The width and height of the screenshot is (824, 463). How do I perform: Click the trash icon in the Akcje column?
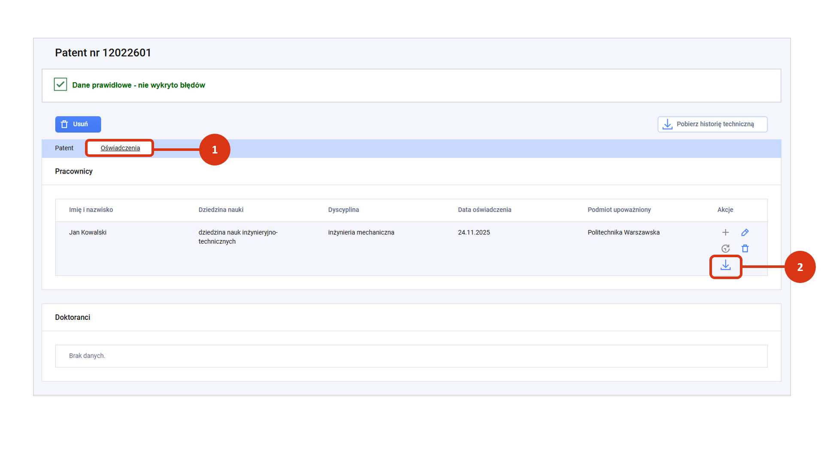745,249
